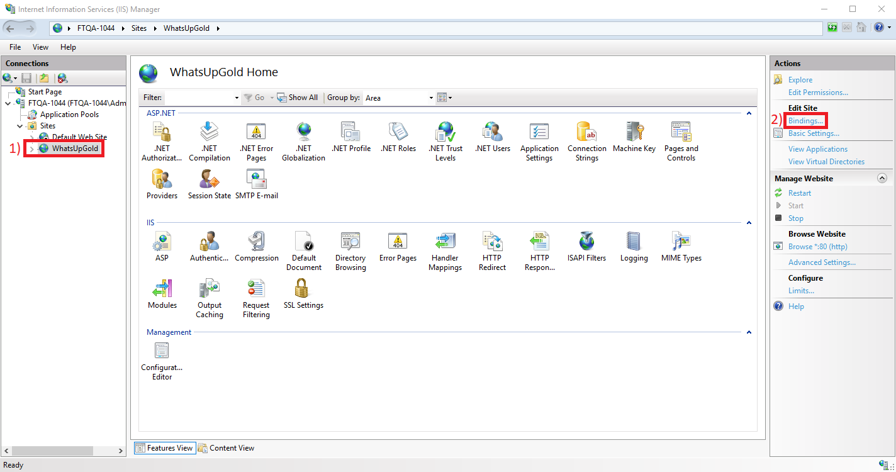896x472 pixels.
Task: Open the Configuration Editor icon
Action: click(x=162, y=361)
